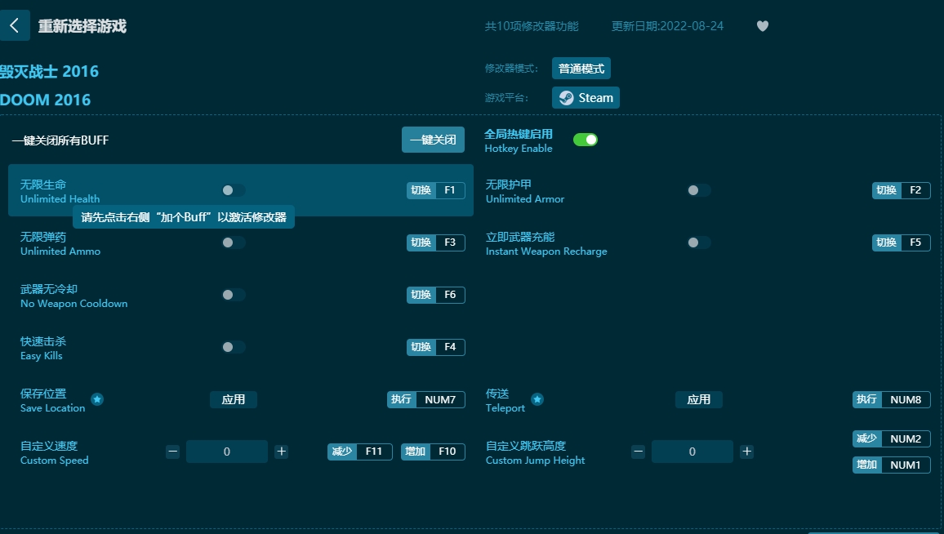Viewport: 944px width, 534px height.
Task: Click the star icon beside Save Location
Action: click(x=97, y=399)
